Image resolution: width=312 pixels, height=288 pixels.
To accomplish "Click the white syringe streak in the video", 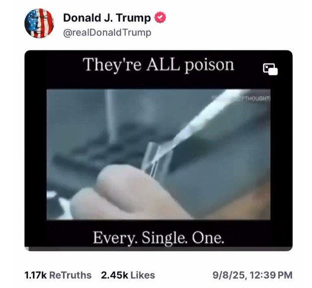I will [209, 117].
